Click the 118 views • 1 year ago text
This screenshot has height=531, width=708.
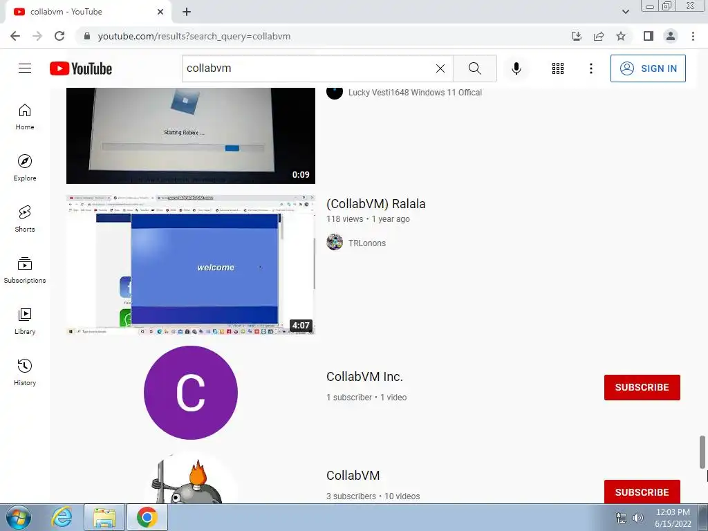point(368,219)
